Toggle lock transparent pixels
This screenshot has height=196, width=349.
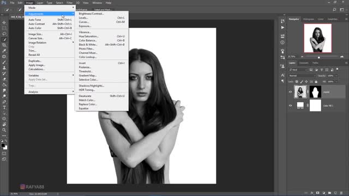[297, 82]
